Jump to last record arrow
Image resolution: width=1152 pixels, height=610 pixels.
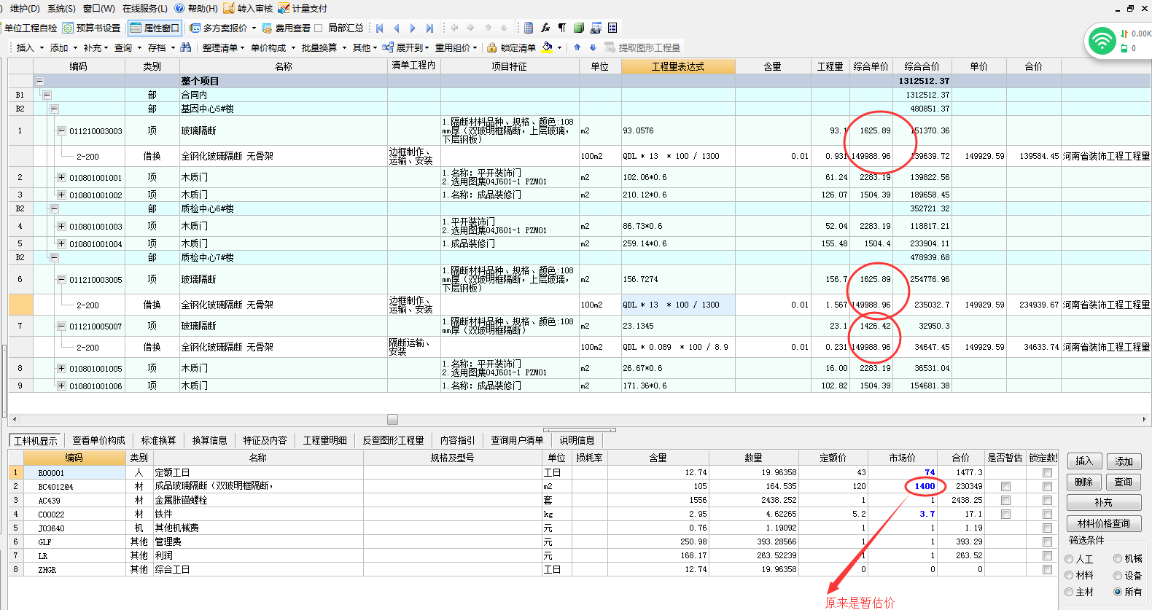(x=429, y=28)
